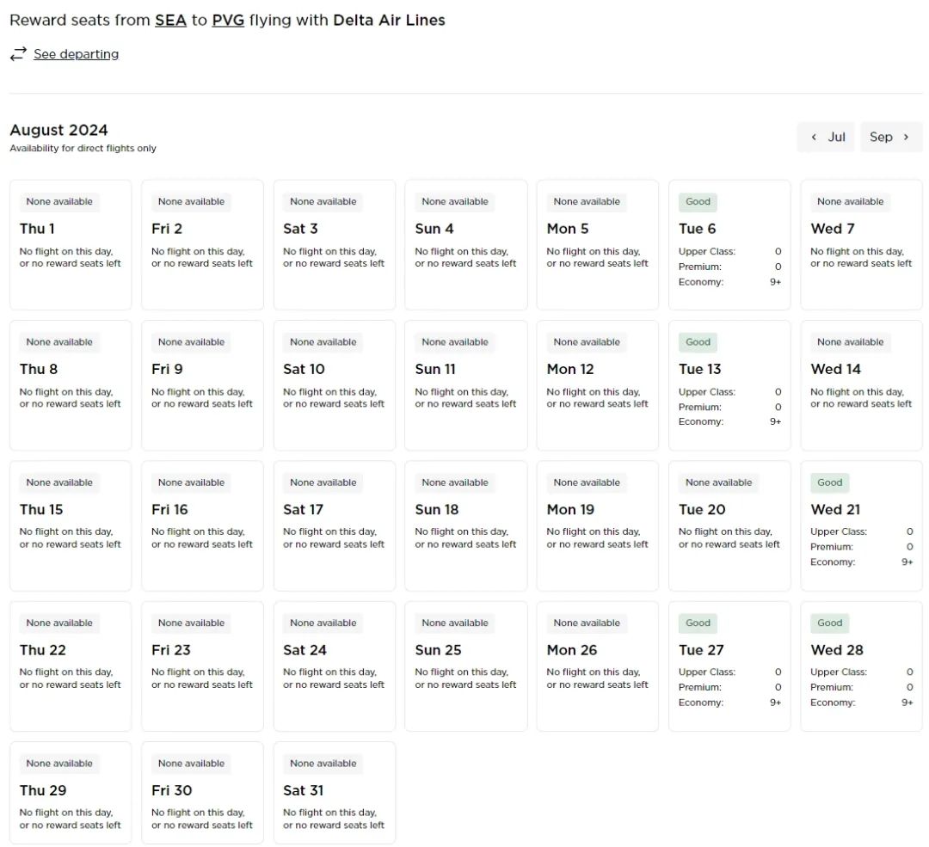Pick the Tue 27 date card
The height and width of the screenshot is (847, 929).
click(x=729, y=666)
